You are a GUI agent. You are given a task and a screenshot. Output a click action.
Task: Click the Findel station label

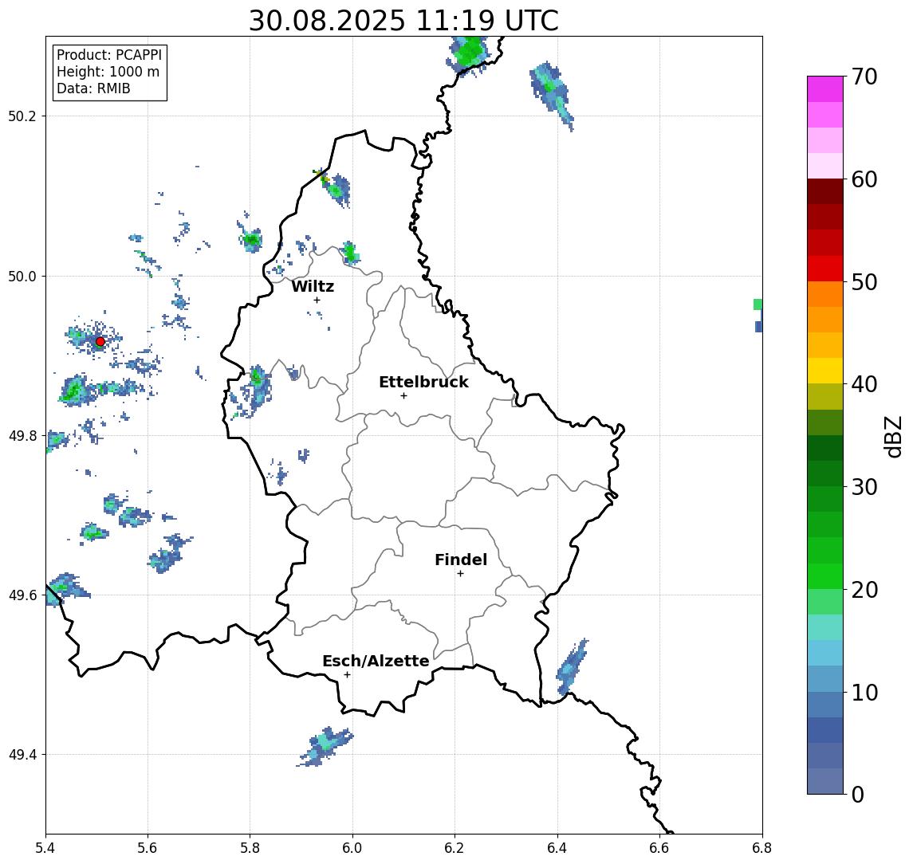461,560
